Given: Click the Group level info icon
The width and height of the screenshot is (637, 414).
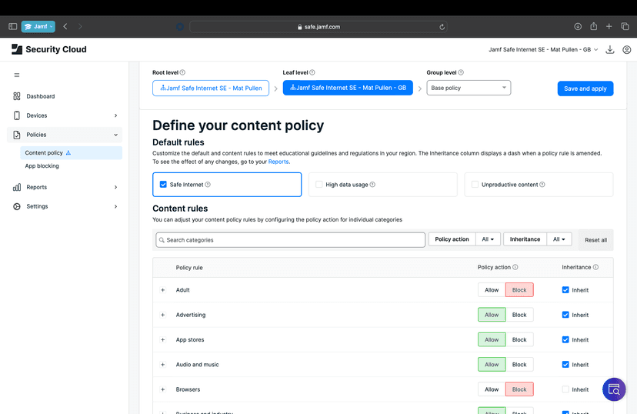Looking at the screenshot, I should 461,72.
